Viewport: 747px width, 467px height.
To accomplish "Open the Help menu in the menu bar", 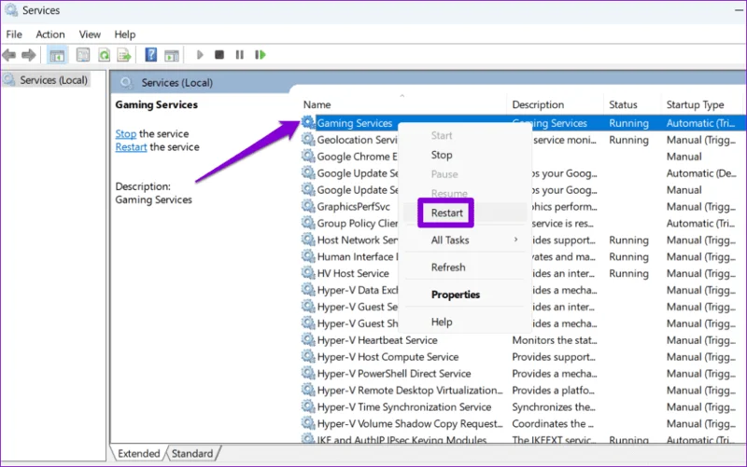I will tap(125, 34).
